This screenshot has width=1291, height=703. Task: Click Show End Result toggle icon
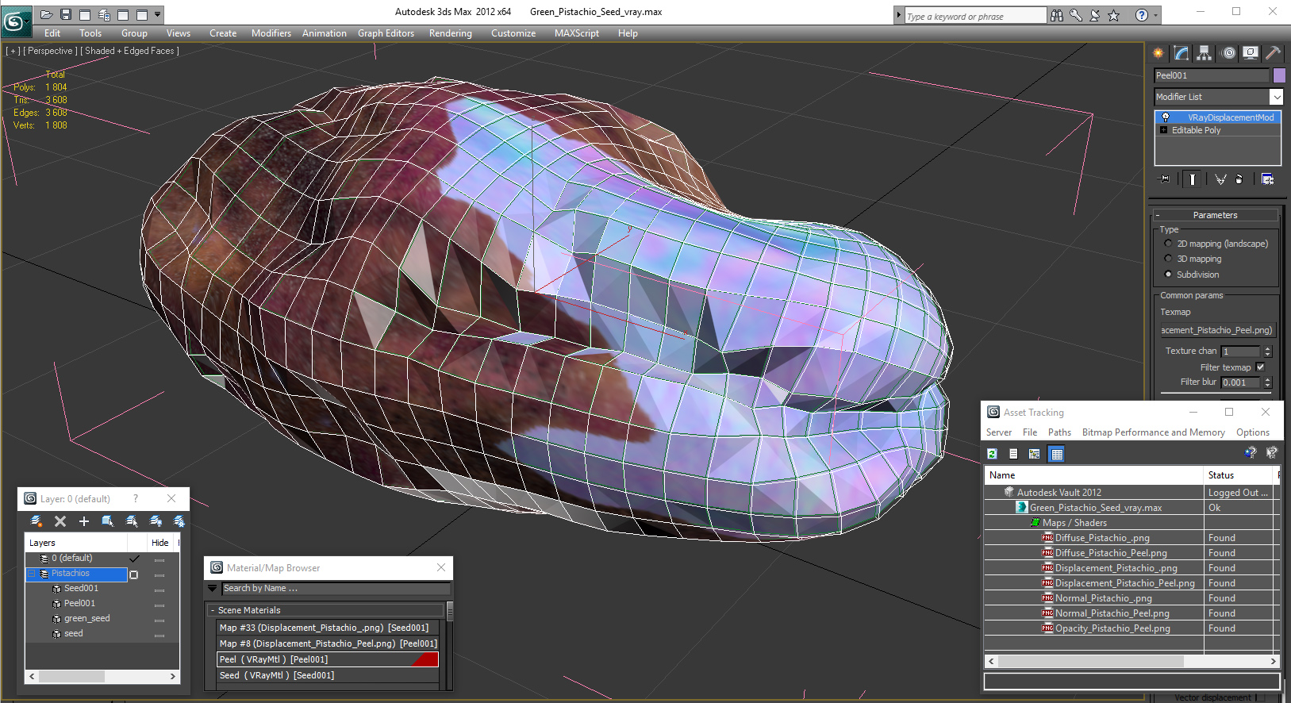point(1192,179)
